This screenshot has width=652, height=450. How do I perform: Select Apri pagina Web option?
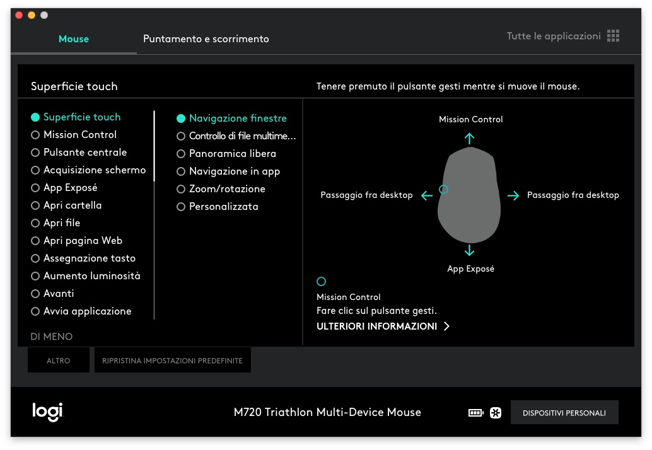tap(76, 241)
